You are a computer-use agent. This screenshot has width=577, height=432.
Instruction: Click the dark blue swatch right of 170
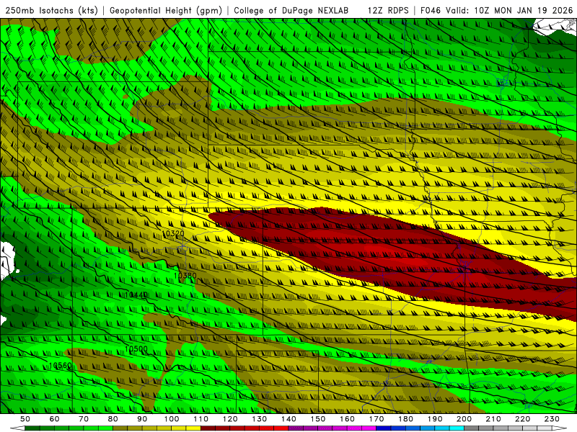(384, 428)
